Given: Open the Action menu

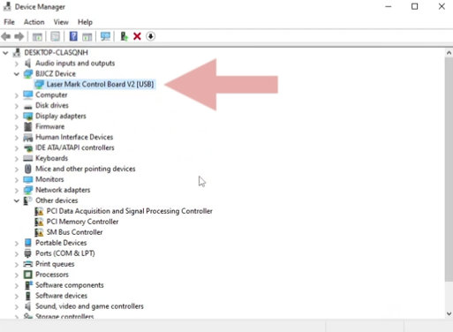Looking at the screenshot, I should [34, 22].
